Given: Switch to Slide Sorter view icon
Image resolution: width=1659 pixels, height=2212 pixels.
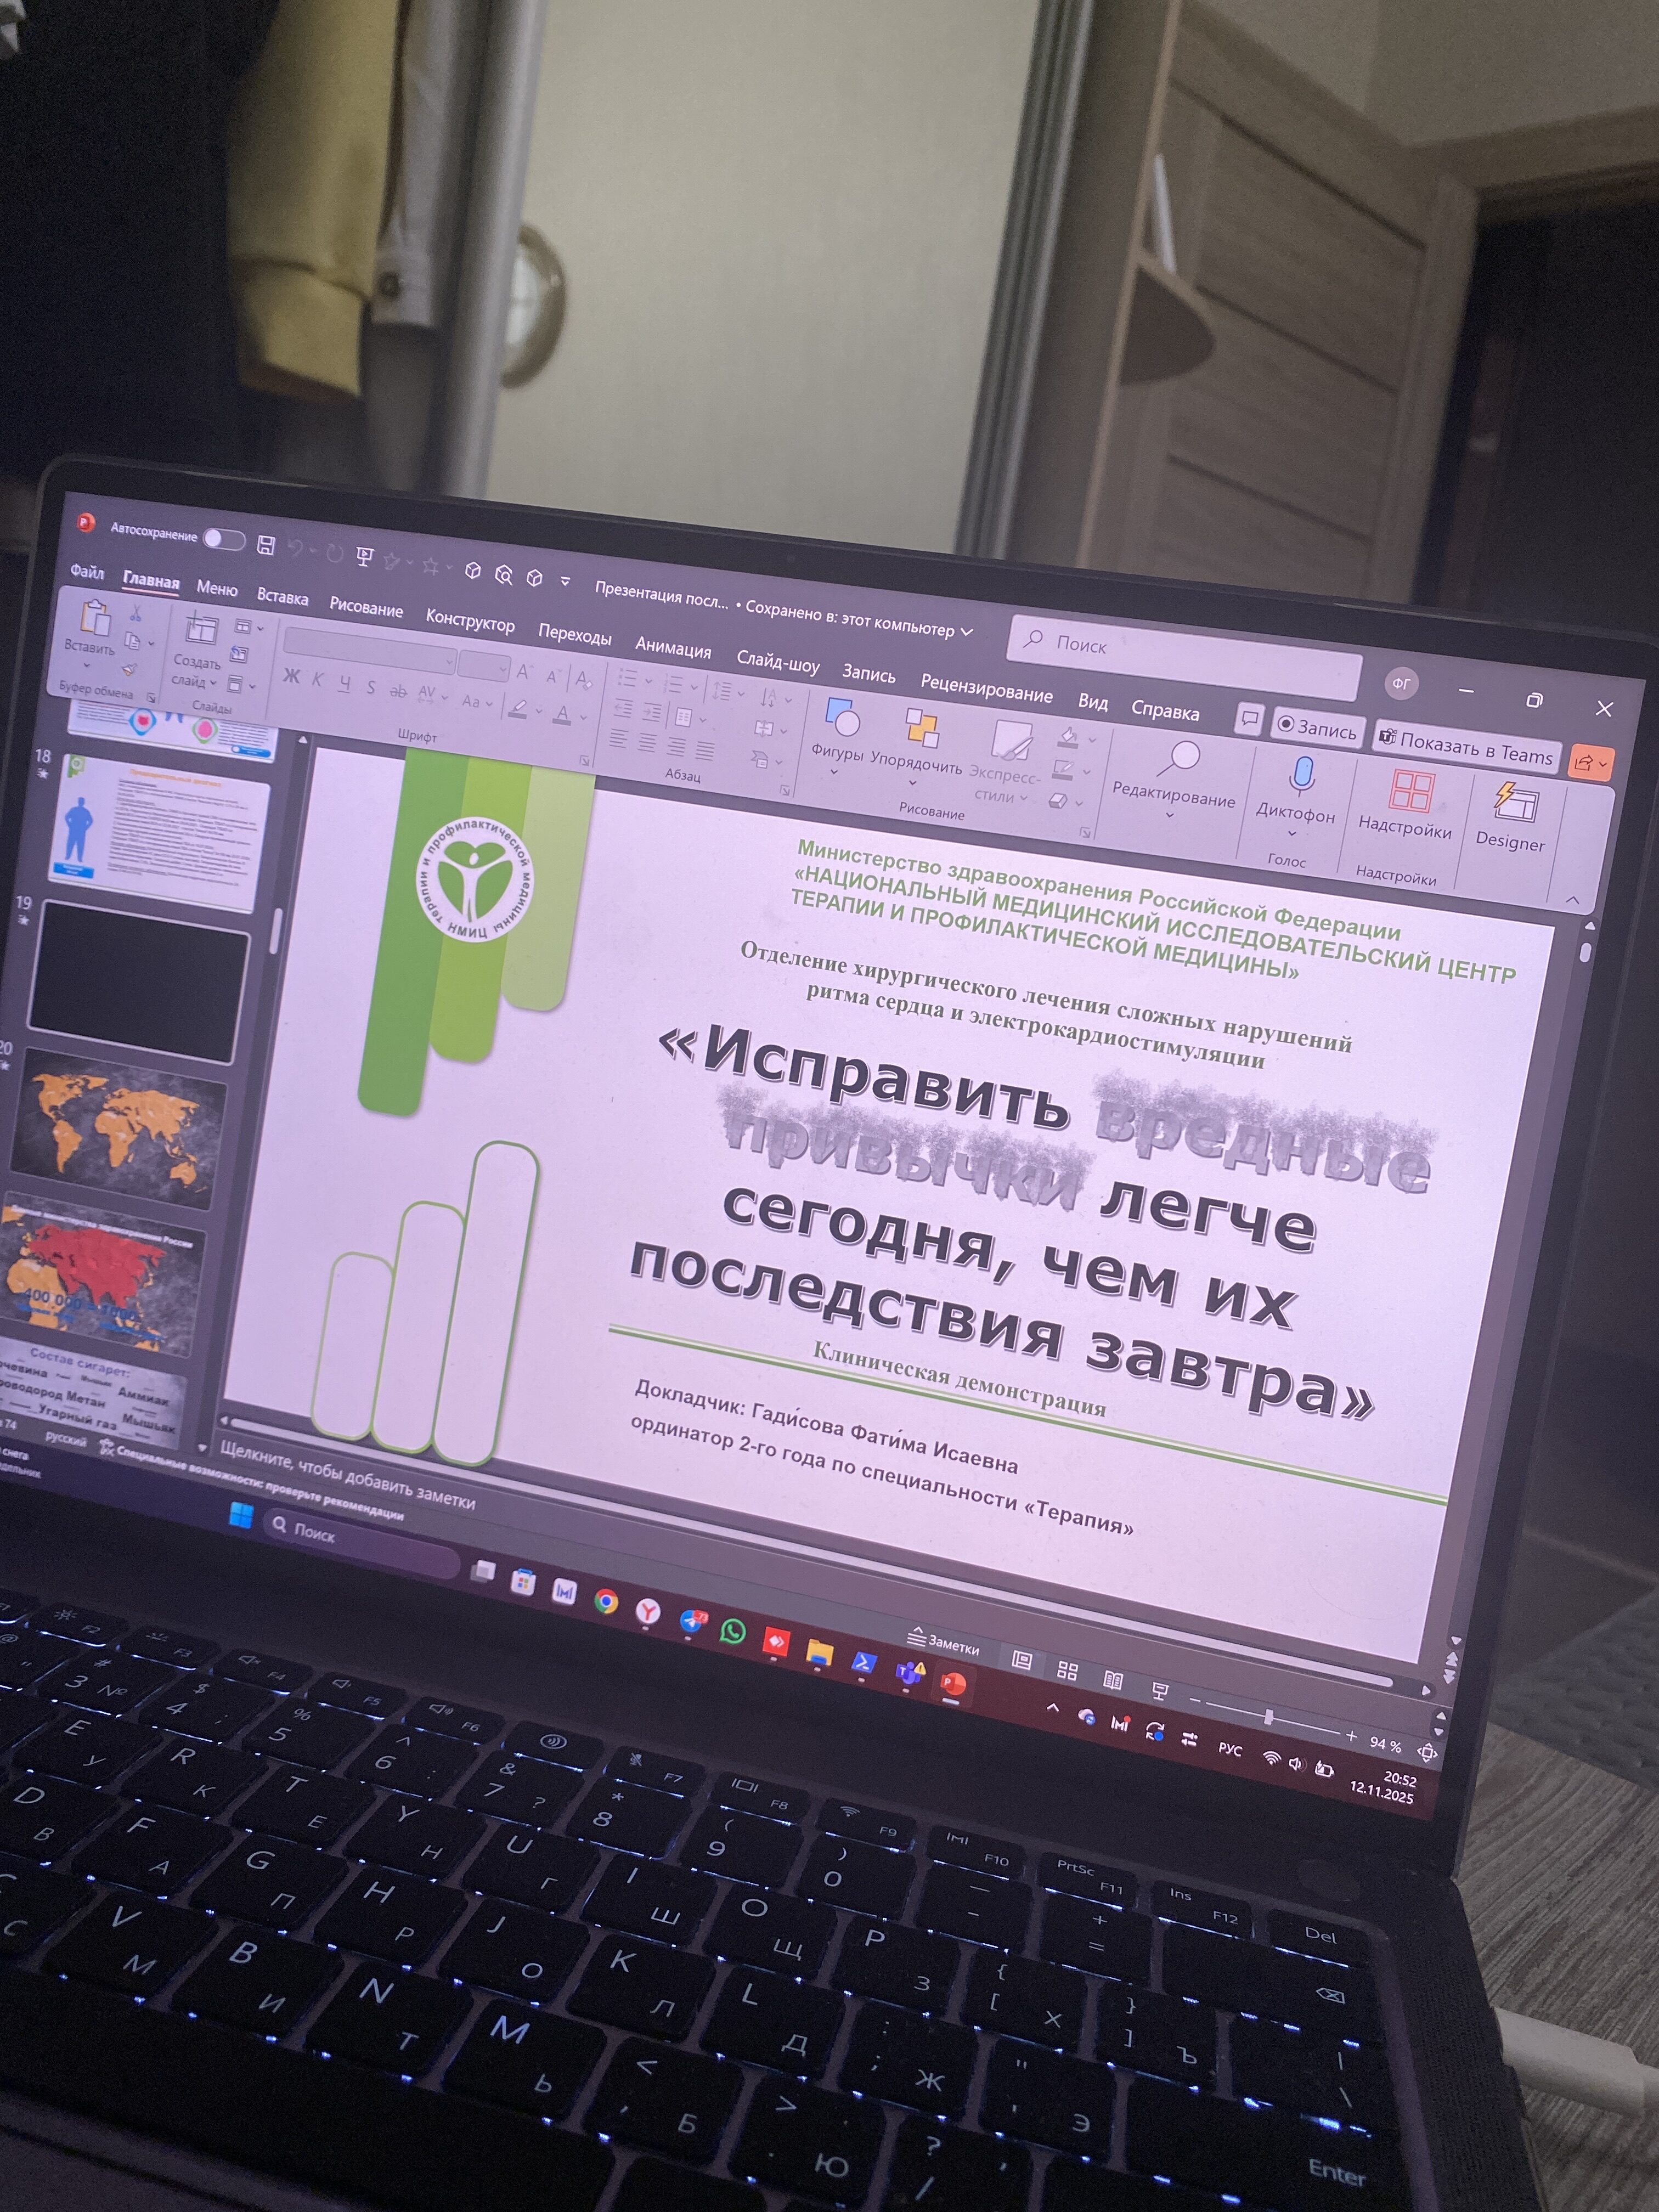Looking at the screenshot, I should tap(1068, 1670).
